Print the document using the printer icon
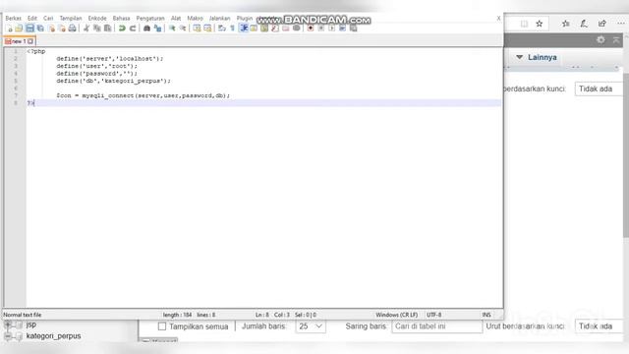The image size is (629, 354). [72, 29]
